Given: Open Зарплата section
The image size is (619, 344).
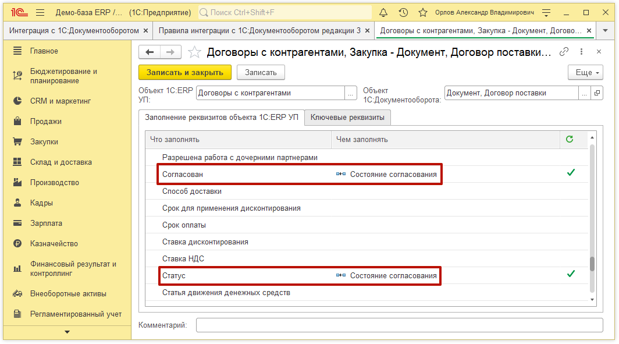Looking at the screenshot, I should 46,223.
